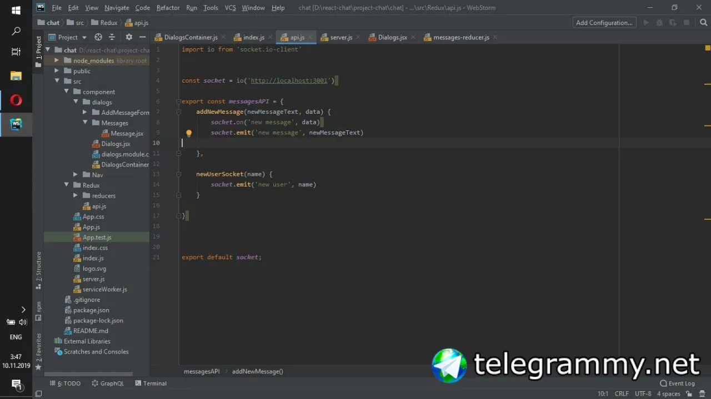Click the CRLF line separator status item
Screen dimensions: 711x399
tap(622, 394)
